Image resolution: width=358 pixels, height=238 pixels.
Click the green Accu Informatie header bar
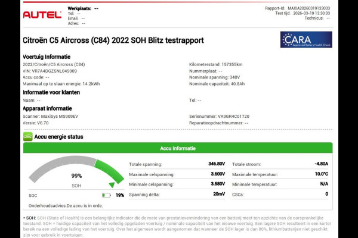(178, 148)
